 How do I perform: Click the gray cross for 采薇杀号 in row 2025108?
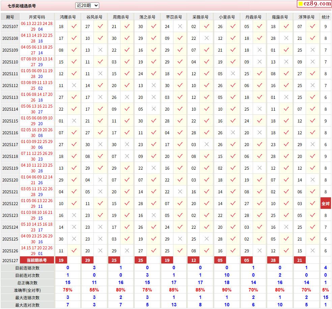pyautogui.click(x=206, y=38)
